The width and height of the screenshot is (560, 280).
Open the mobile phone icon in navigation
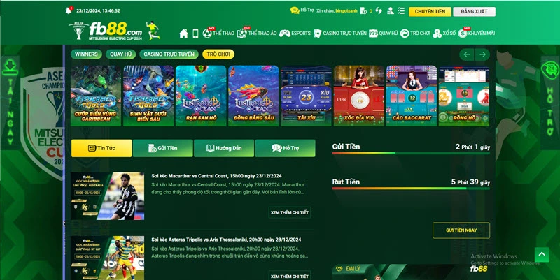[195, 34]
